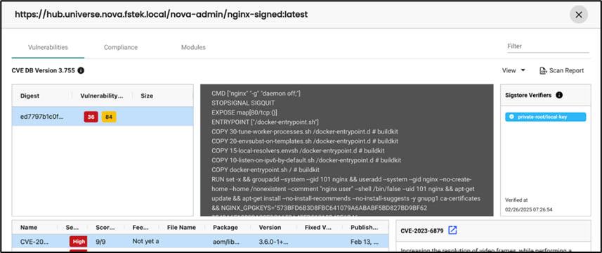
Task: Sort by the Name column header
Action: 29,227
